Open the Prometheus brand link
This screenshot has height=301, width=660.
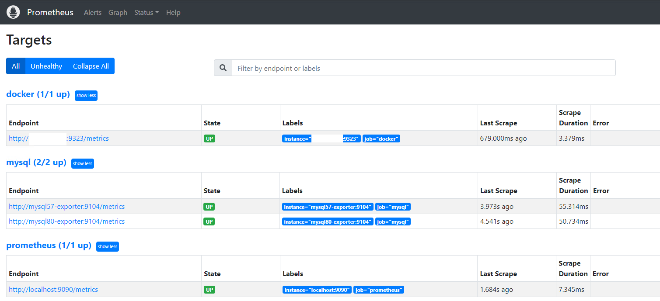tap(50, 12)
